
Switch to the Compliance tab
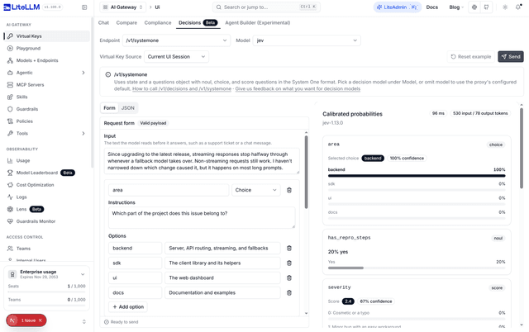point(158,22)
